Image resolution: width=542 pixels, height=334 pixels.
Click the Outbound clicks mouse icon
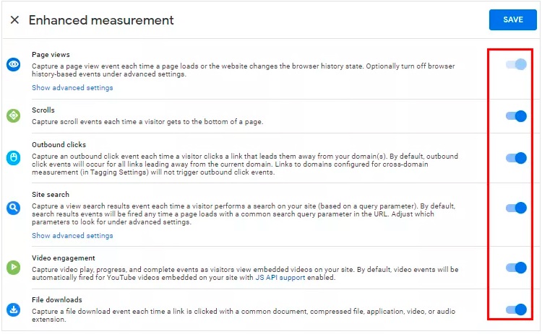(14, 158)
